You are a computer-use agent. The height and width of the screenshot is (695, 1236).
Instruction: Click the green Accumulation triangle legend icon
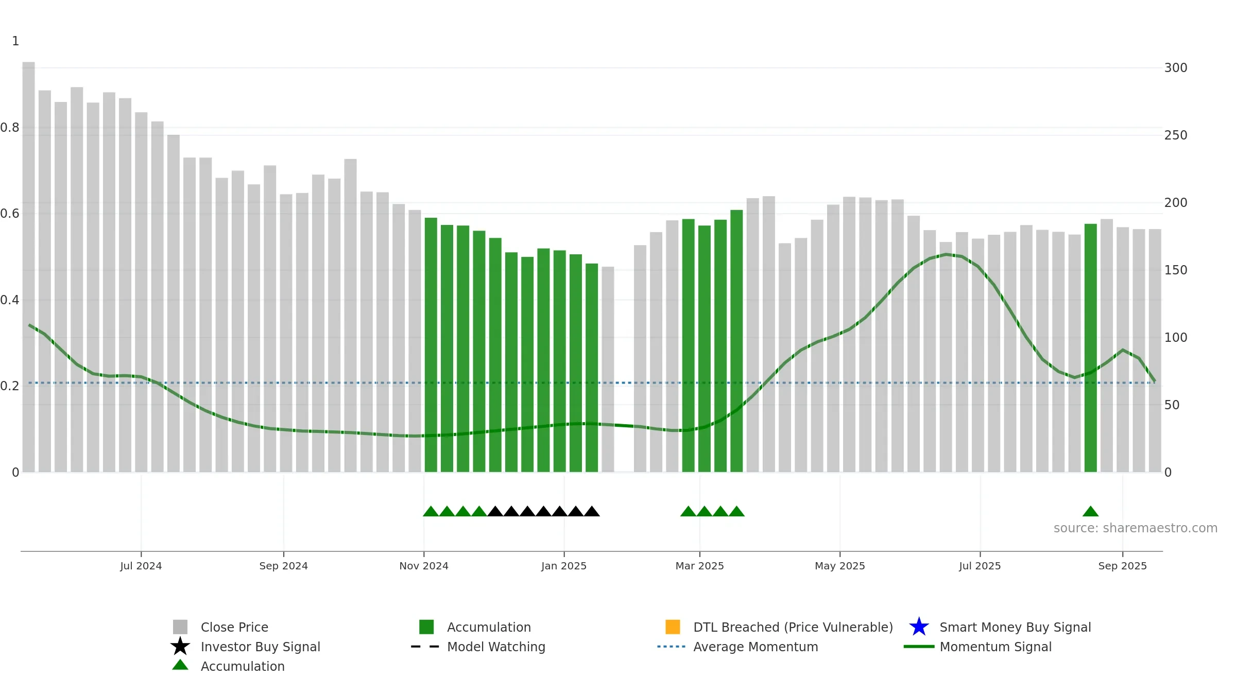point(180,665)
